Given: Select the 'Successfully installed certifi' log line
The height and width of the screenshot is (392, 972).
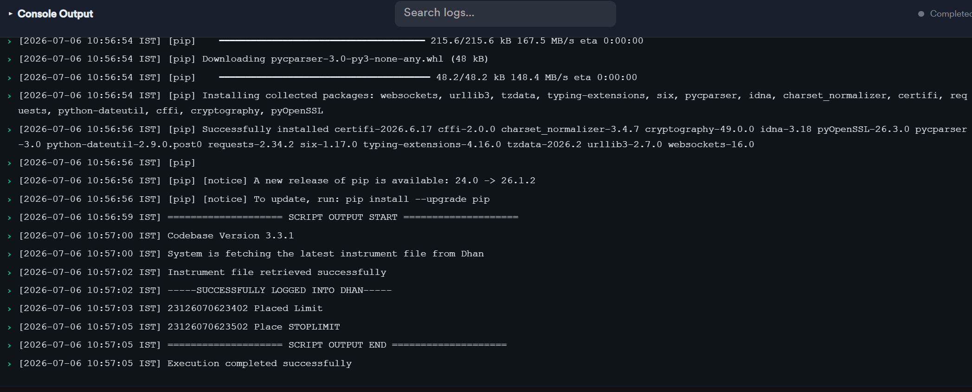Looking at the screenshot, I should [493, 137].
